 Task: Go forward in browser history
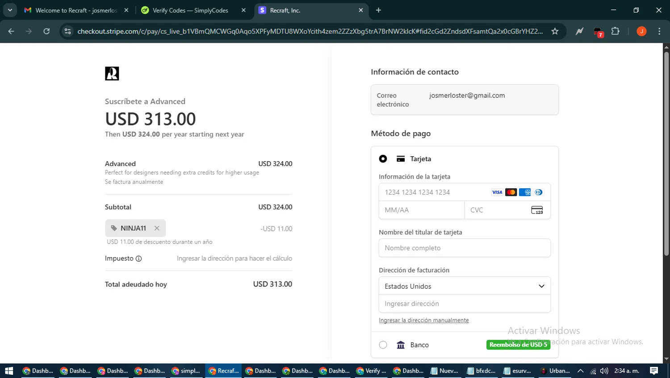point(29,31)
